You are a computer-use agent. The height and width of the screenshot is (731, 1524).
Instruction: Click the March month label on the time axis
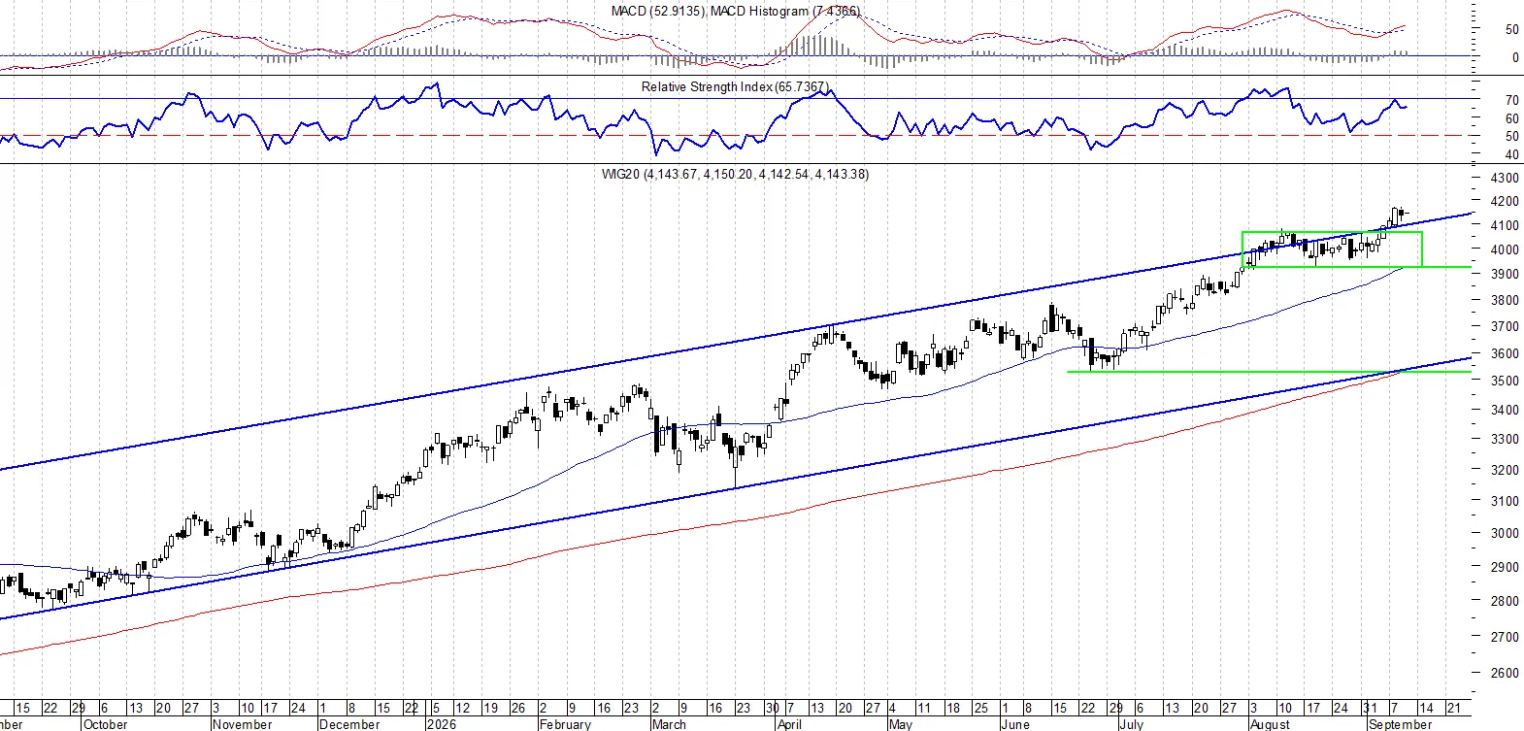point(669,724)
